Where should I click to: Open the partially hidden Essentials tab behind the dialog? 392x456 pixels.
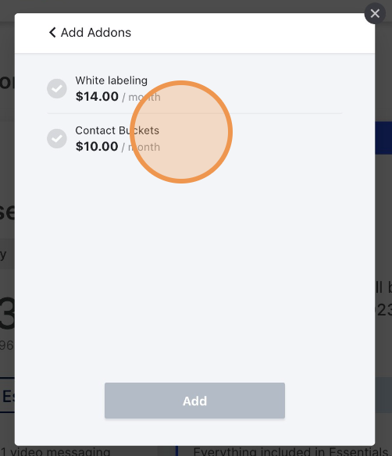coord(7,396)
